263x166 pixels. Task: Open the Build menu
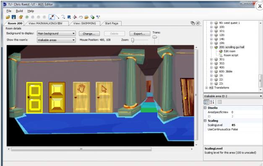pos(19,11)
